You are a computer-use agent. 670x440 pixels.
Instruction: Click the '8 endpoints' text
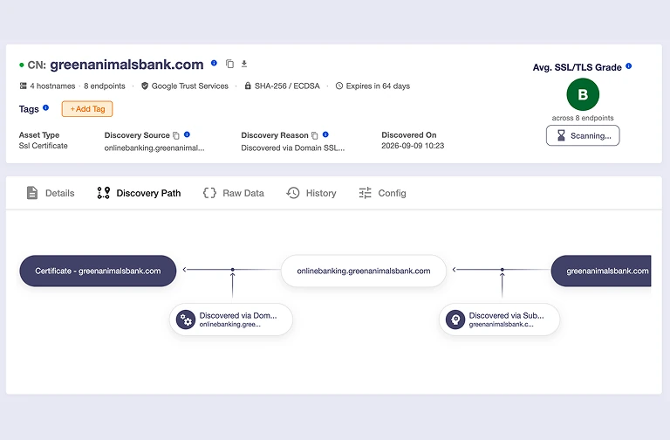(105, 86)
